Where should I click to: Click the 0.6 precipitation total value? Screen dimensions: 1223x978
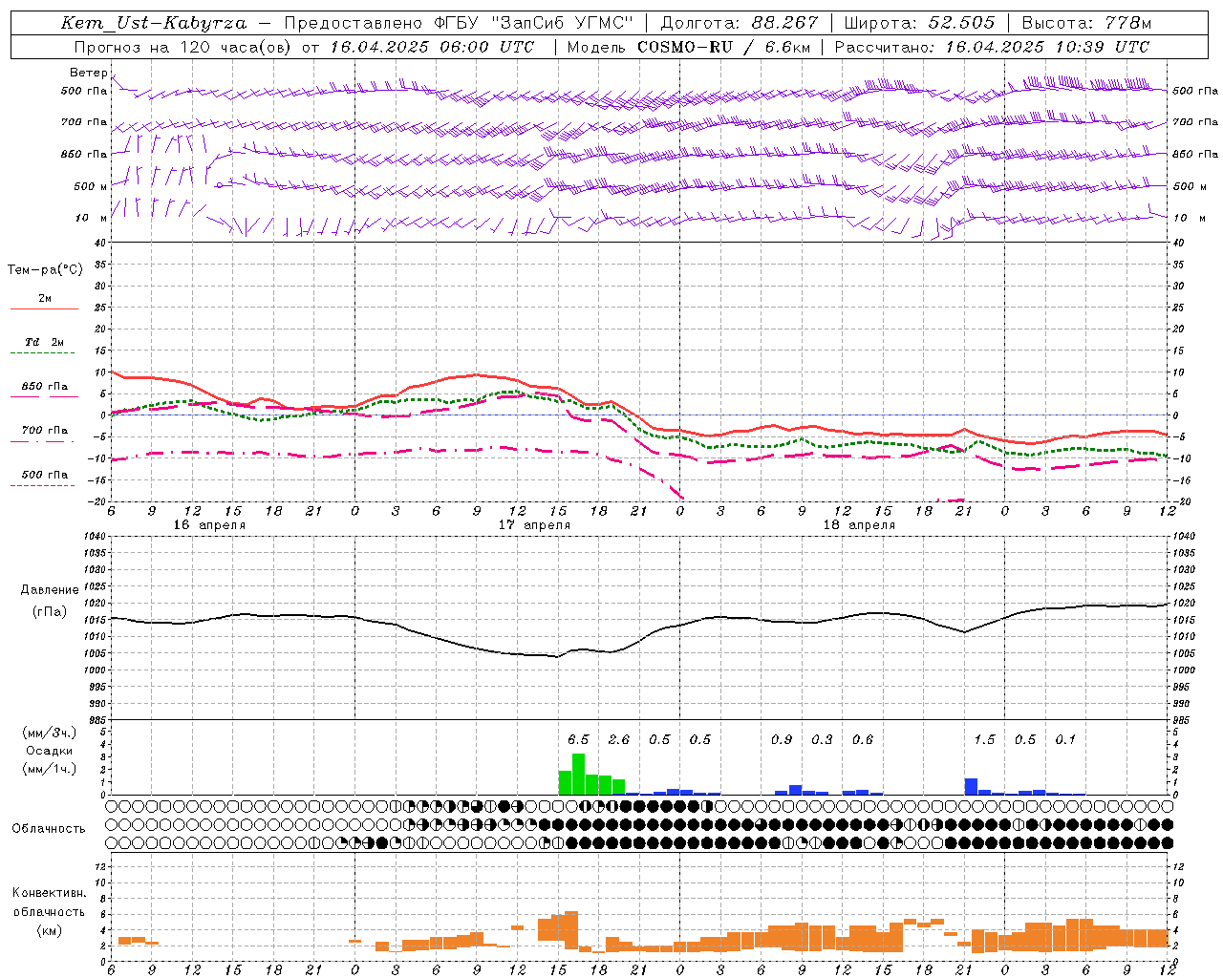863,739
